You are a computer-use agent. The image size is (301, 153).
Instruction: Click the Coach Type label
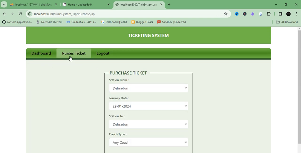[118, 134]
